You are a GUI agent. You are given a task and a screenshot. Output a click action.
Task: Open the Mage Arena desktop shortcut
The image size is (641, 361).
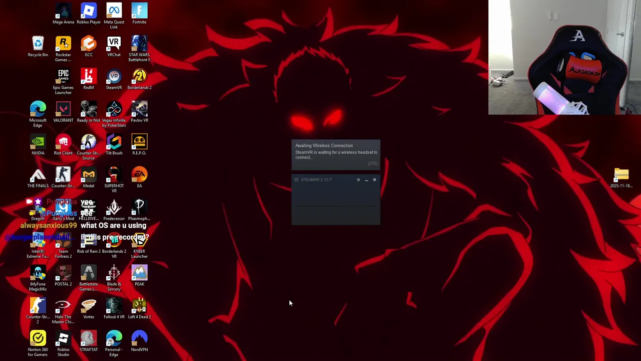63,14
